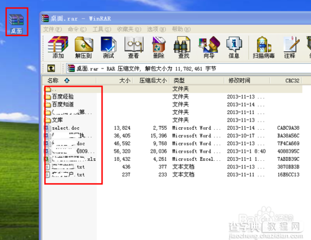Click the 信息 (Info) toolbar icon
This screenshot has height=240, width=311.
(234, 47)
